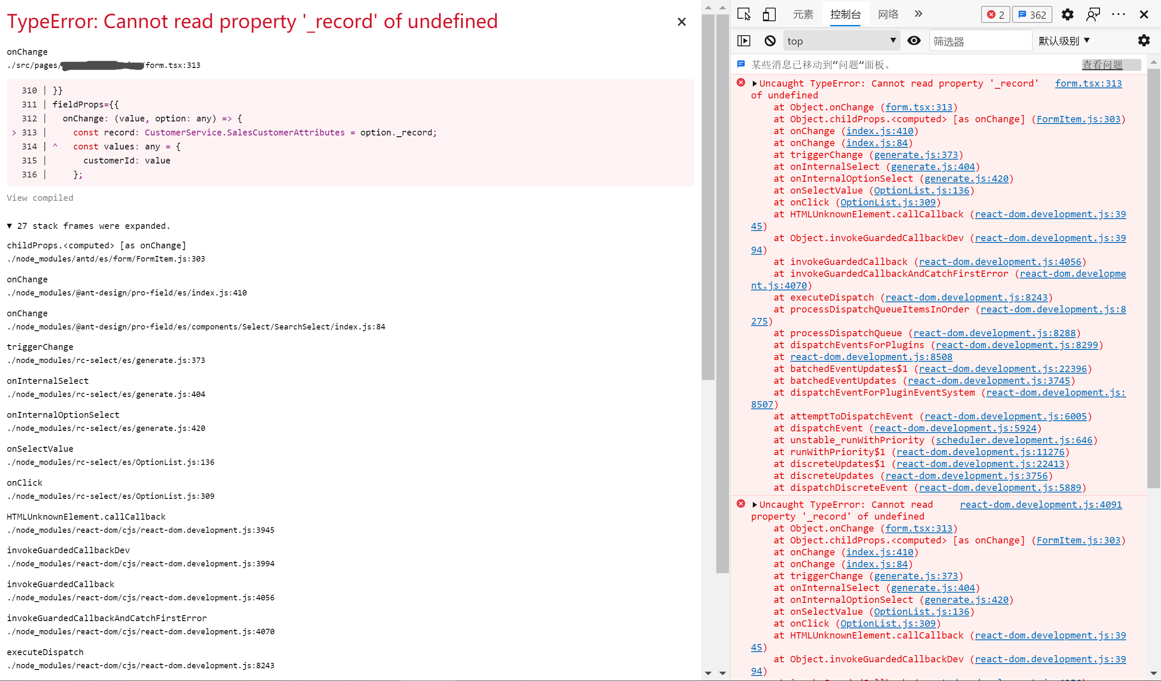
Task: Open the console settings gear
Action: 1144,41
